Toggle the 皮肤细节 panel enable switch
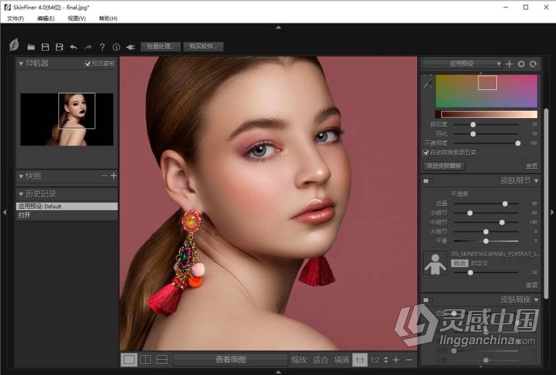The image size is (556, 375). (428, 181)
